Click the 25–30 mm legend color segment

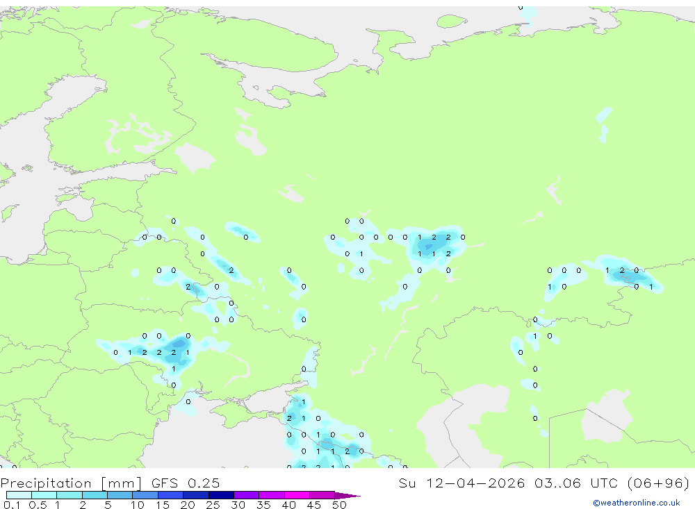pyautogui.click(x=221, y=495)
